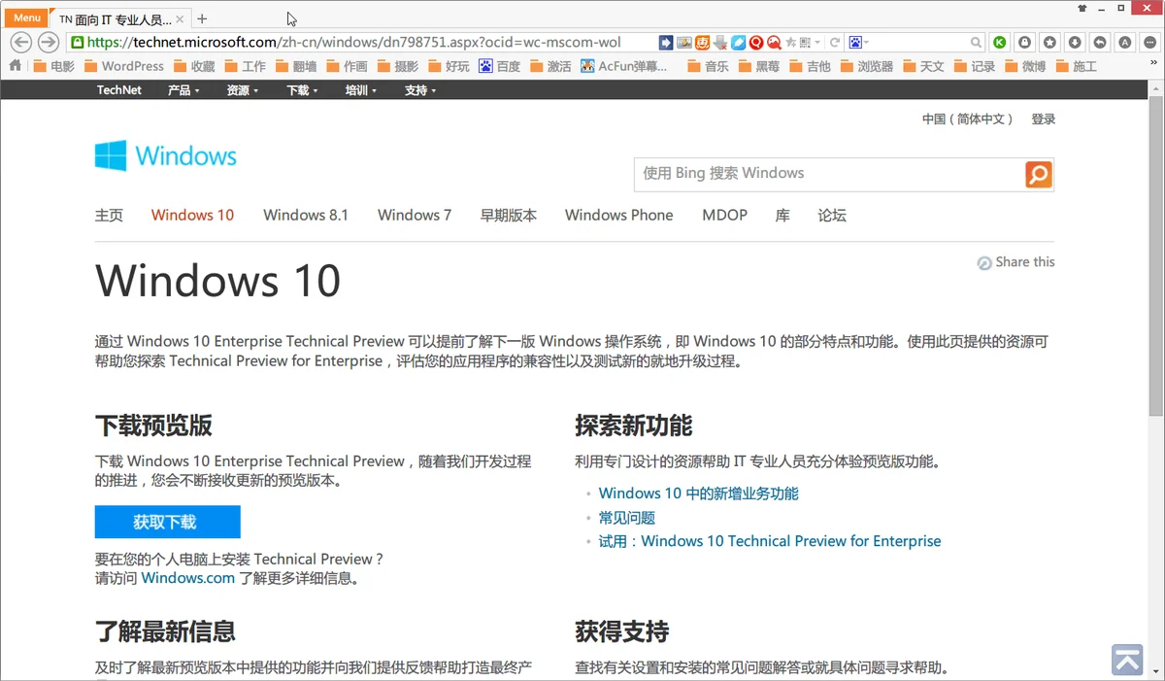
Task: Click the round three-dots more icon
Action: (1149, 43)
